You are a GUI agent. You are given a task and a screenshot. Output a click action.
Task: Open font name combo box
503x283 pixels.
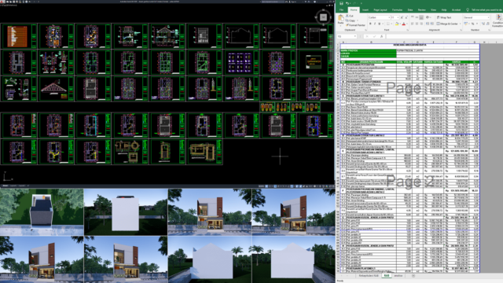click(379, 17)
